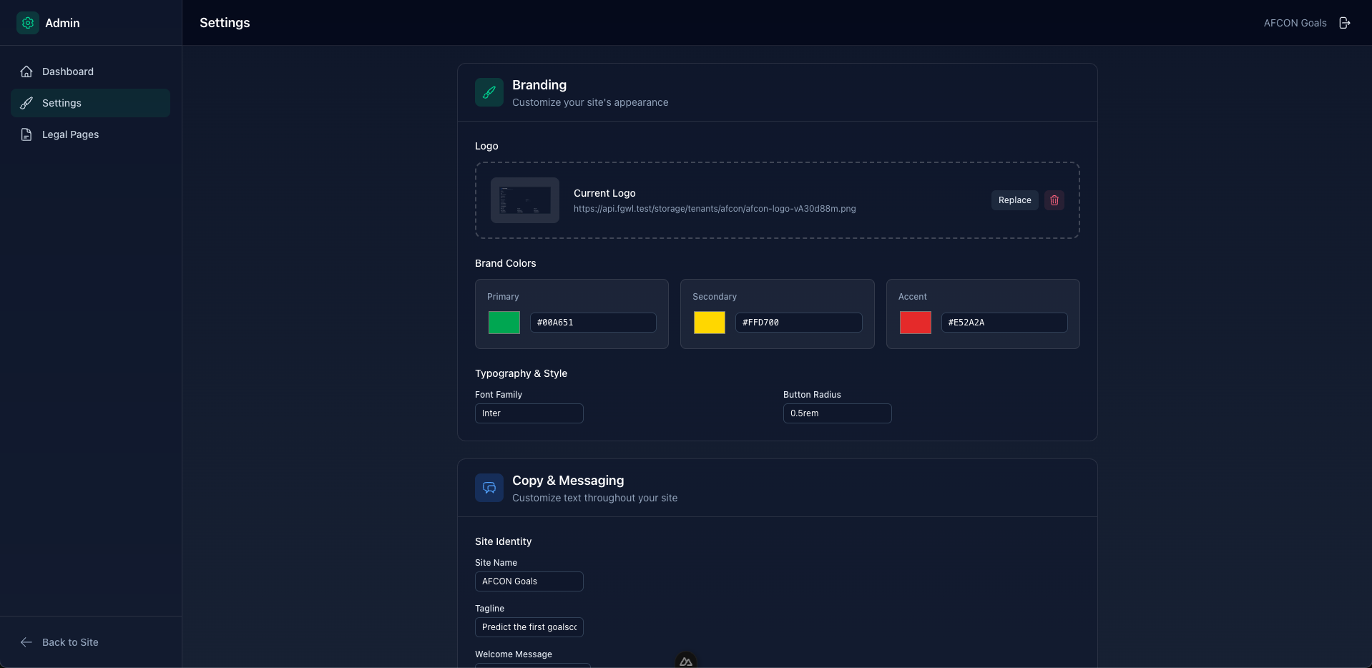Click the back arrow near Back to Site
This screenshot has width=1372, height=668.
coord(26,642)
